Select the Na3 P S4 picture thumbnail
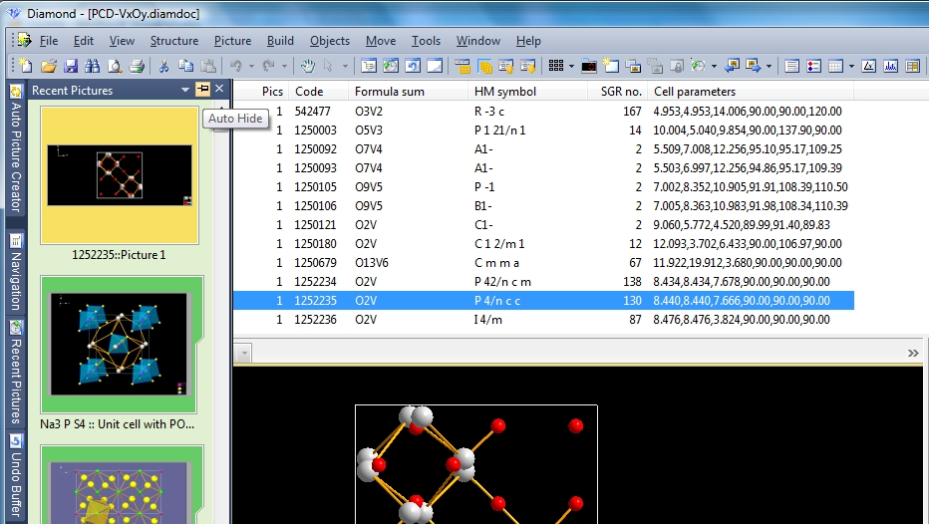This screenshot has width=929, height=524. click(x=119, y=344)
